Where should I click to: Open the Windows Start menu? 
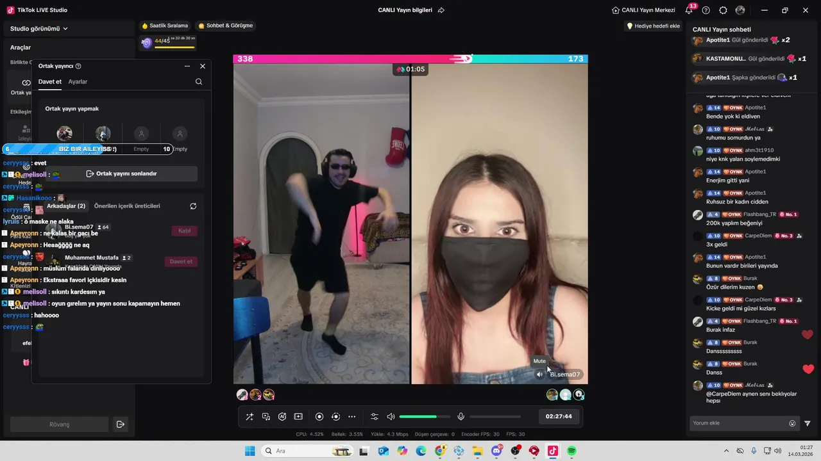(250, 451)
